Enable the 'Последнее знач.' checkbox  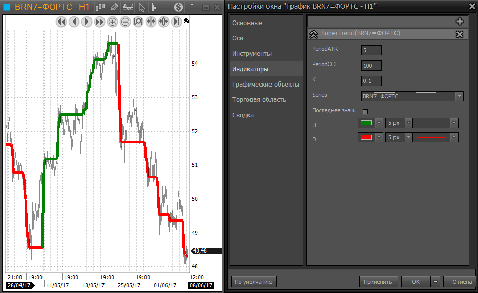tap(365, 111)
